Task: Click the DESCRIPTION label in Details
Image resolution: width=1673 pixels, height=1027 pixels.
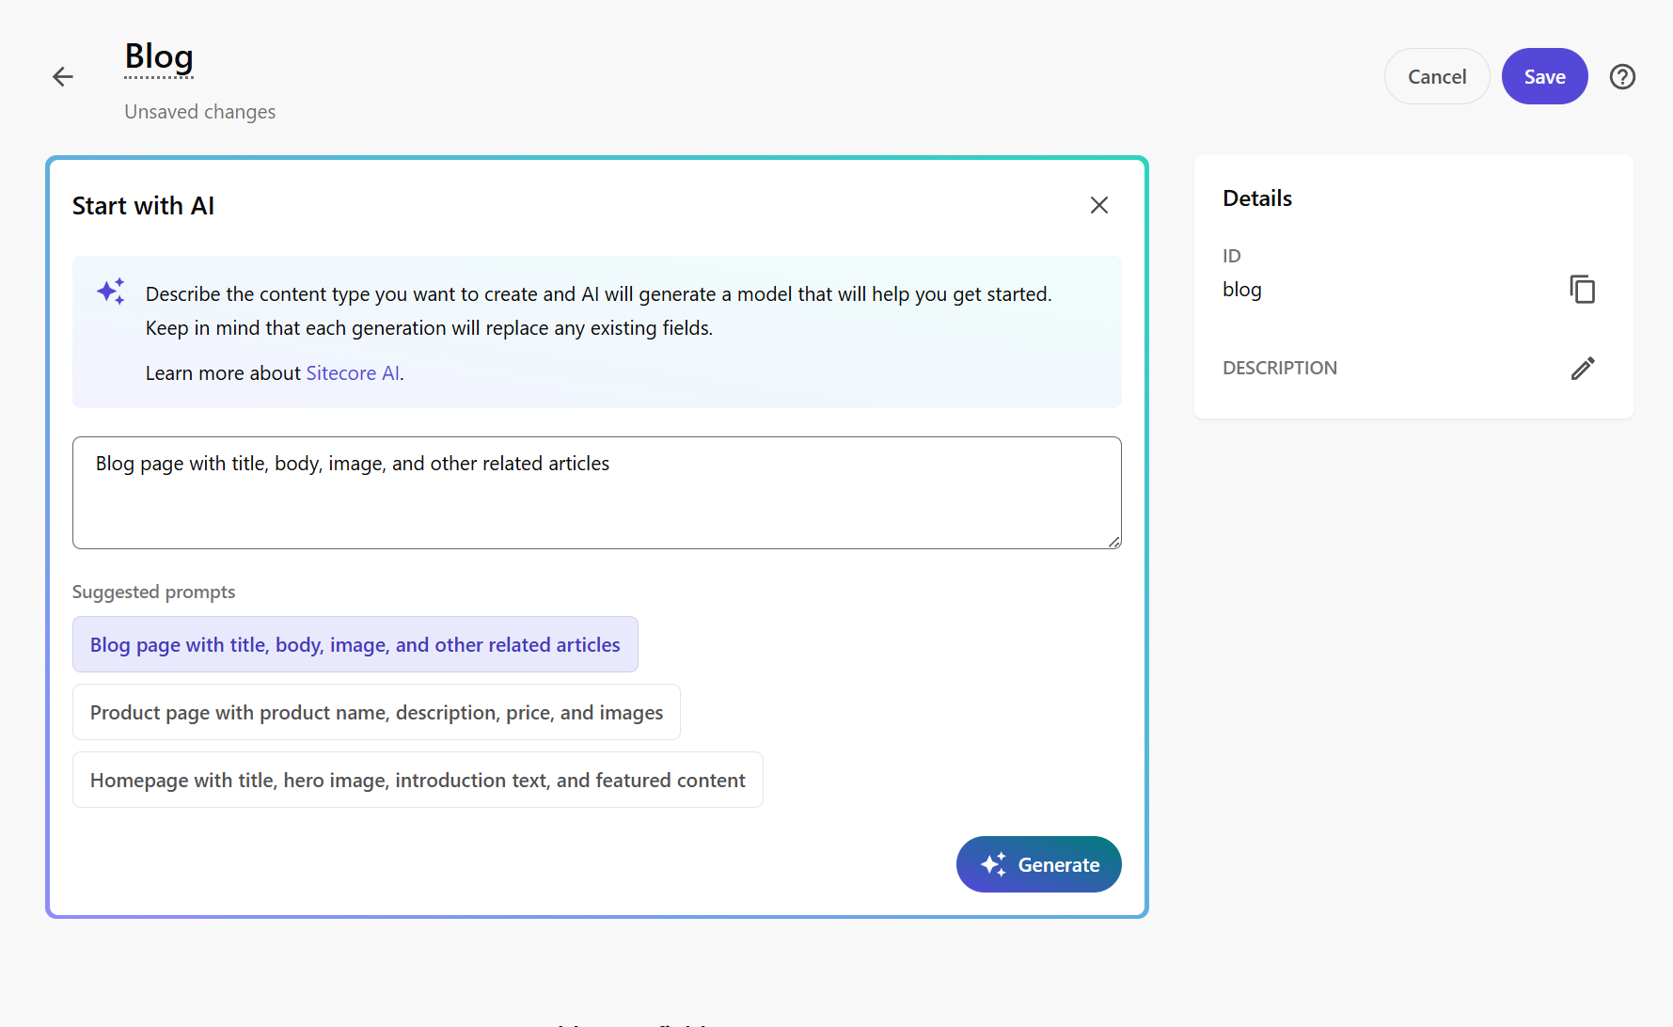Action: (x=1279, y=368)
